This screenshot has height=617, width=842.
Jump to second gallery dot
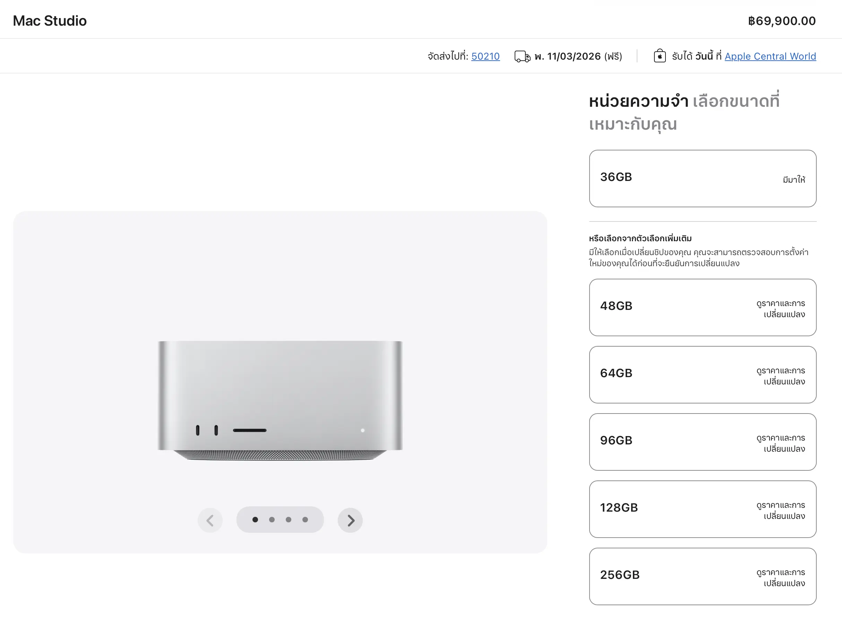tap(272, 520)
